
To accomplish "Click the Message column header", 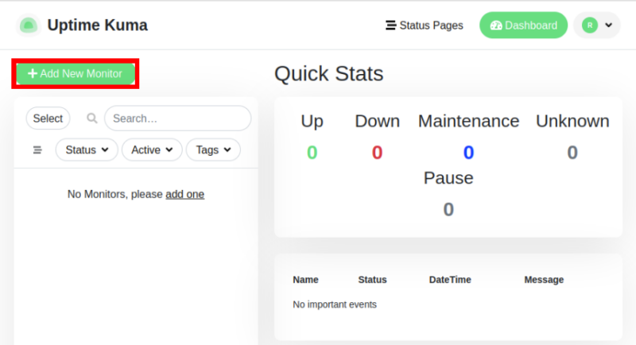I will click(x=544, y=280).
